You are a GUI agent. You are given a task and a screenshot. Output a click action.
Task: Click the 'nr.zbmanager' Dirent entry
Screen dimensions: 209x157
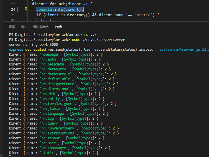60,148
